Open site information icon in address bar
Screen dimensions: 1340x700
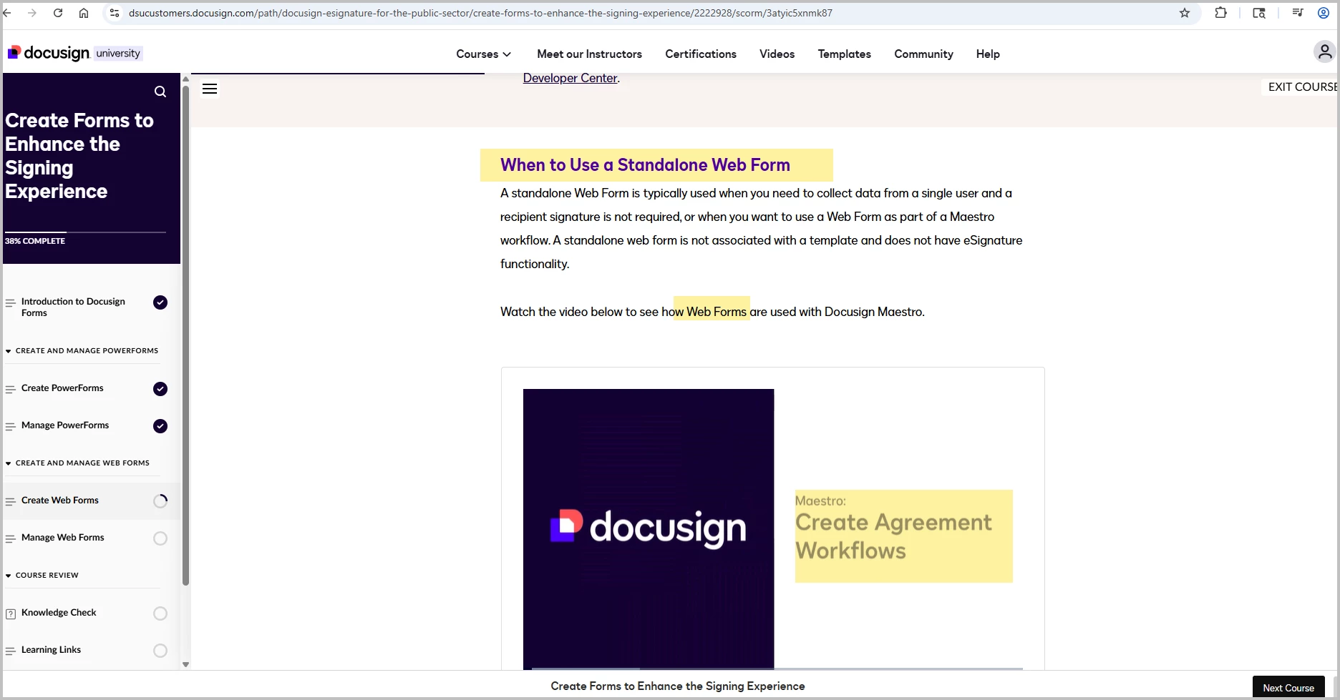(x=115, y=13)
